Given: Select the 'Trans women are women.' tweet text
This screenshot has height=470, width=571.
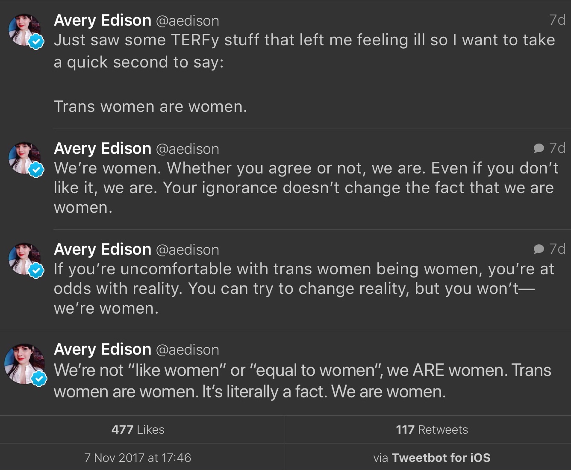Looking at the screenshot, I should pos(150,106).
